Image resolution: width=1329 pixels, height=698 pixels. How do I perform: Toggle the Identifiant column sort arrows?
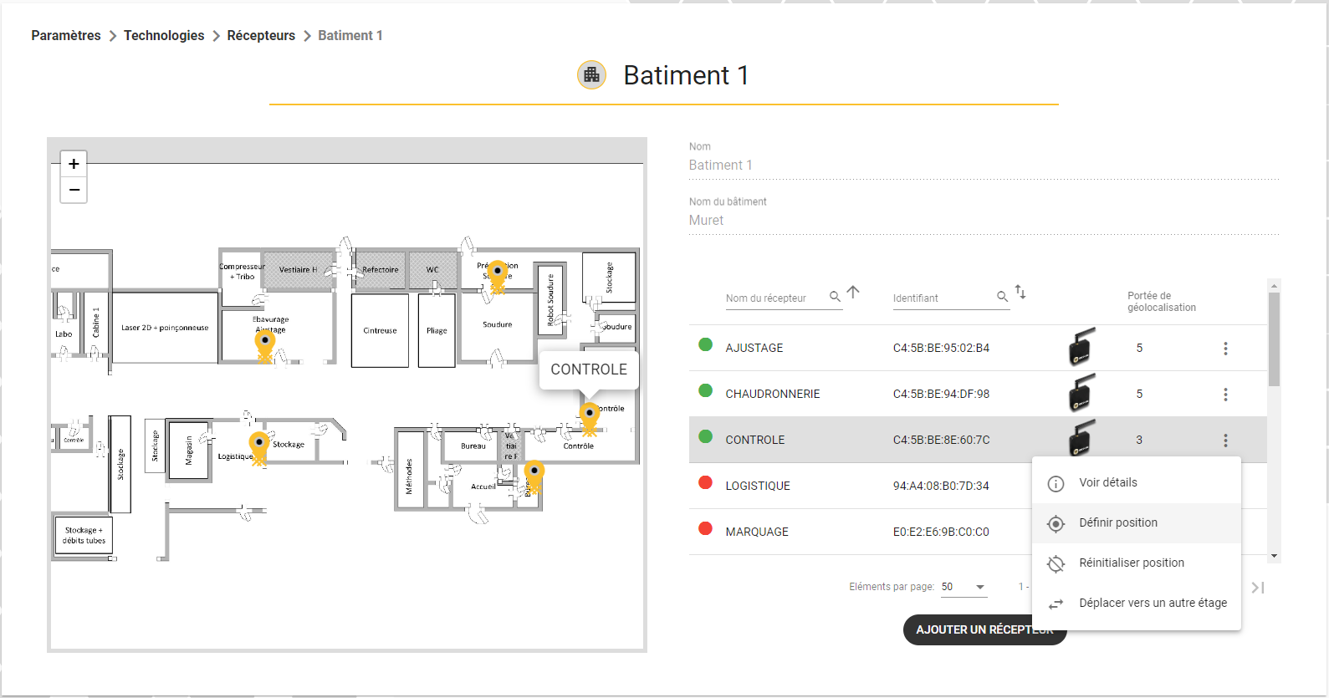tap(1020, 293)
